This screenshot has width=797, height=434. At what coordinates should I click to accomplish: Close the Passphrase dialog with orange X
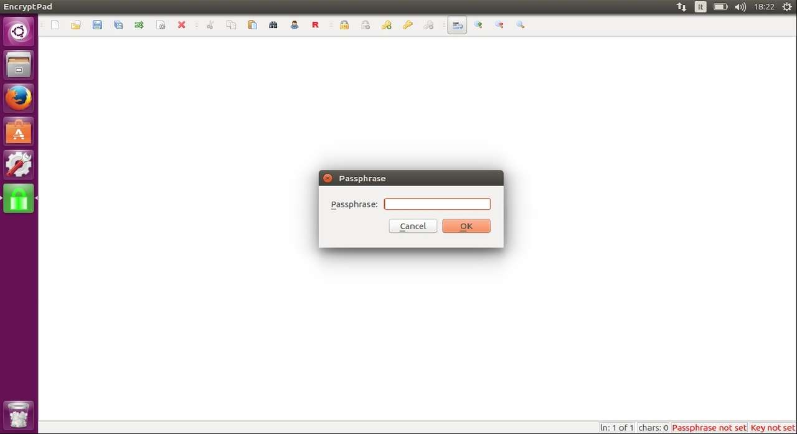click(x=328, y=178)
